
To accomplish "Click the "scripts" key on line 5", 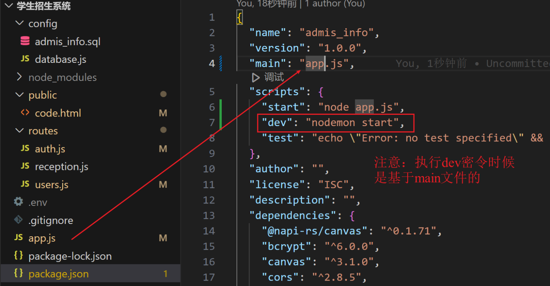I will (x=277, y=92).
